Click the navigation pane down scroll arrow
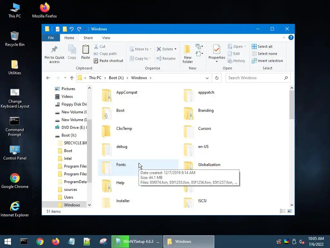 click(x=90, y=205)
